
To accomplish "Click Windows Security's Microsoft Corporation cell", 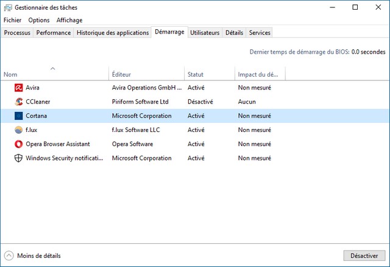I will 142,158.
